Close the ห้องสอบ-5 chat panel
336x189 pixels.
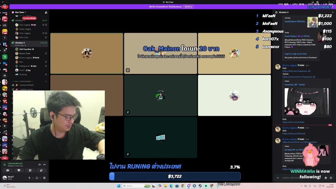(333, 12)
